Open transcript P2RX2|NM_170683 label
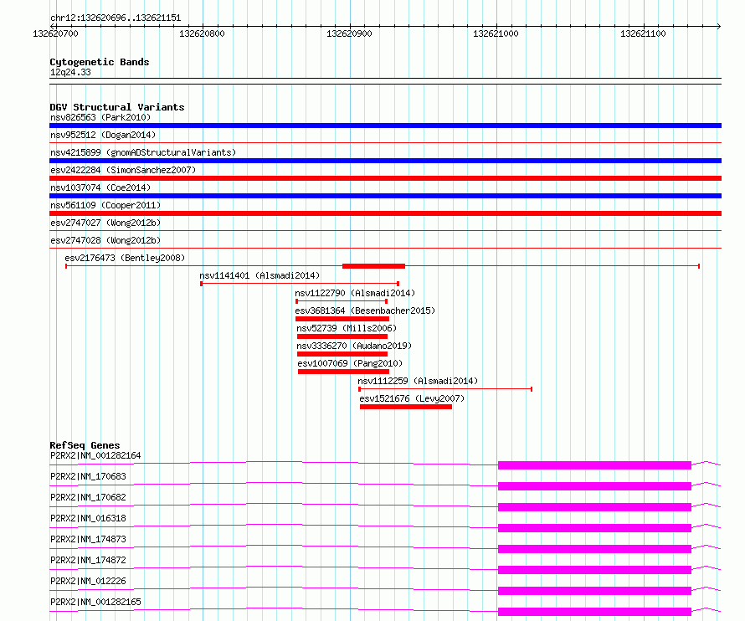Screen dimensions: 745x621 (88, 476)
